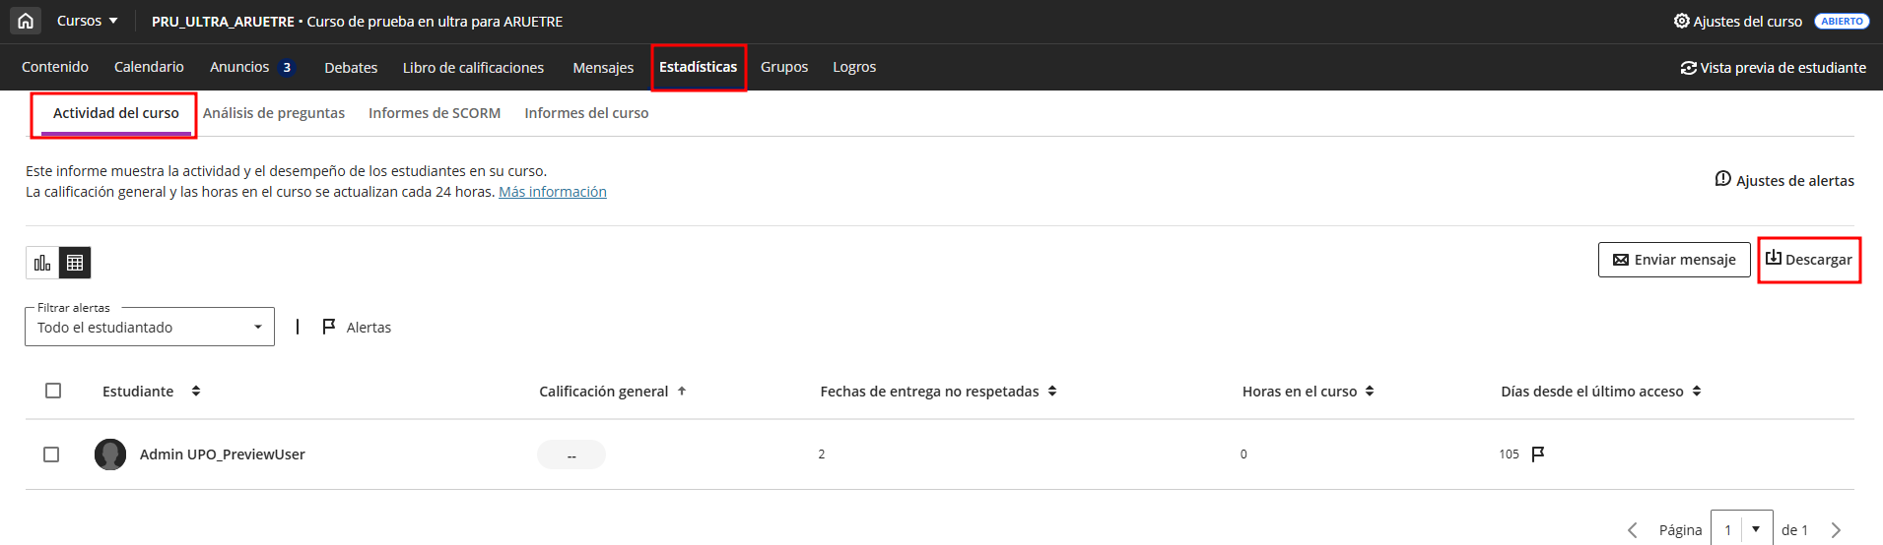Open Ajustes del curso gear settings
Screen dimensions: 1883x545
point(1738,21)
